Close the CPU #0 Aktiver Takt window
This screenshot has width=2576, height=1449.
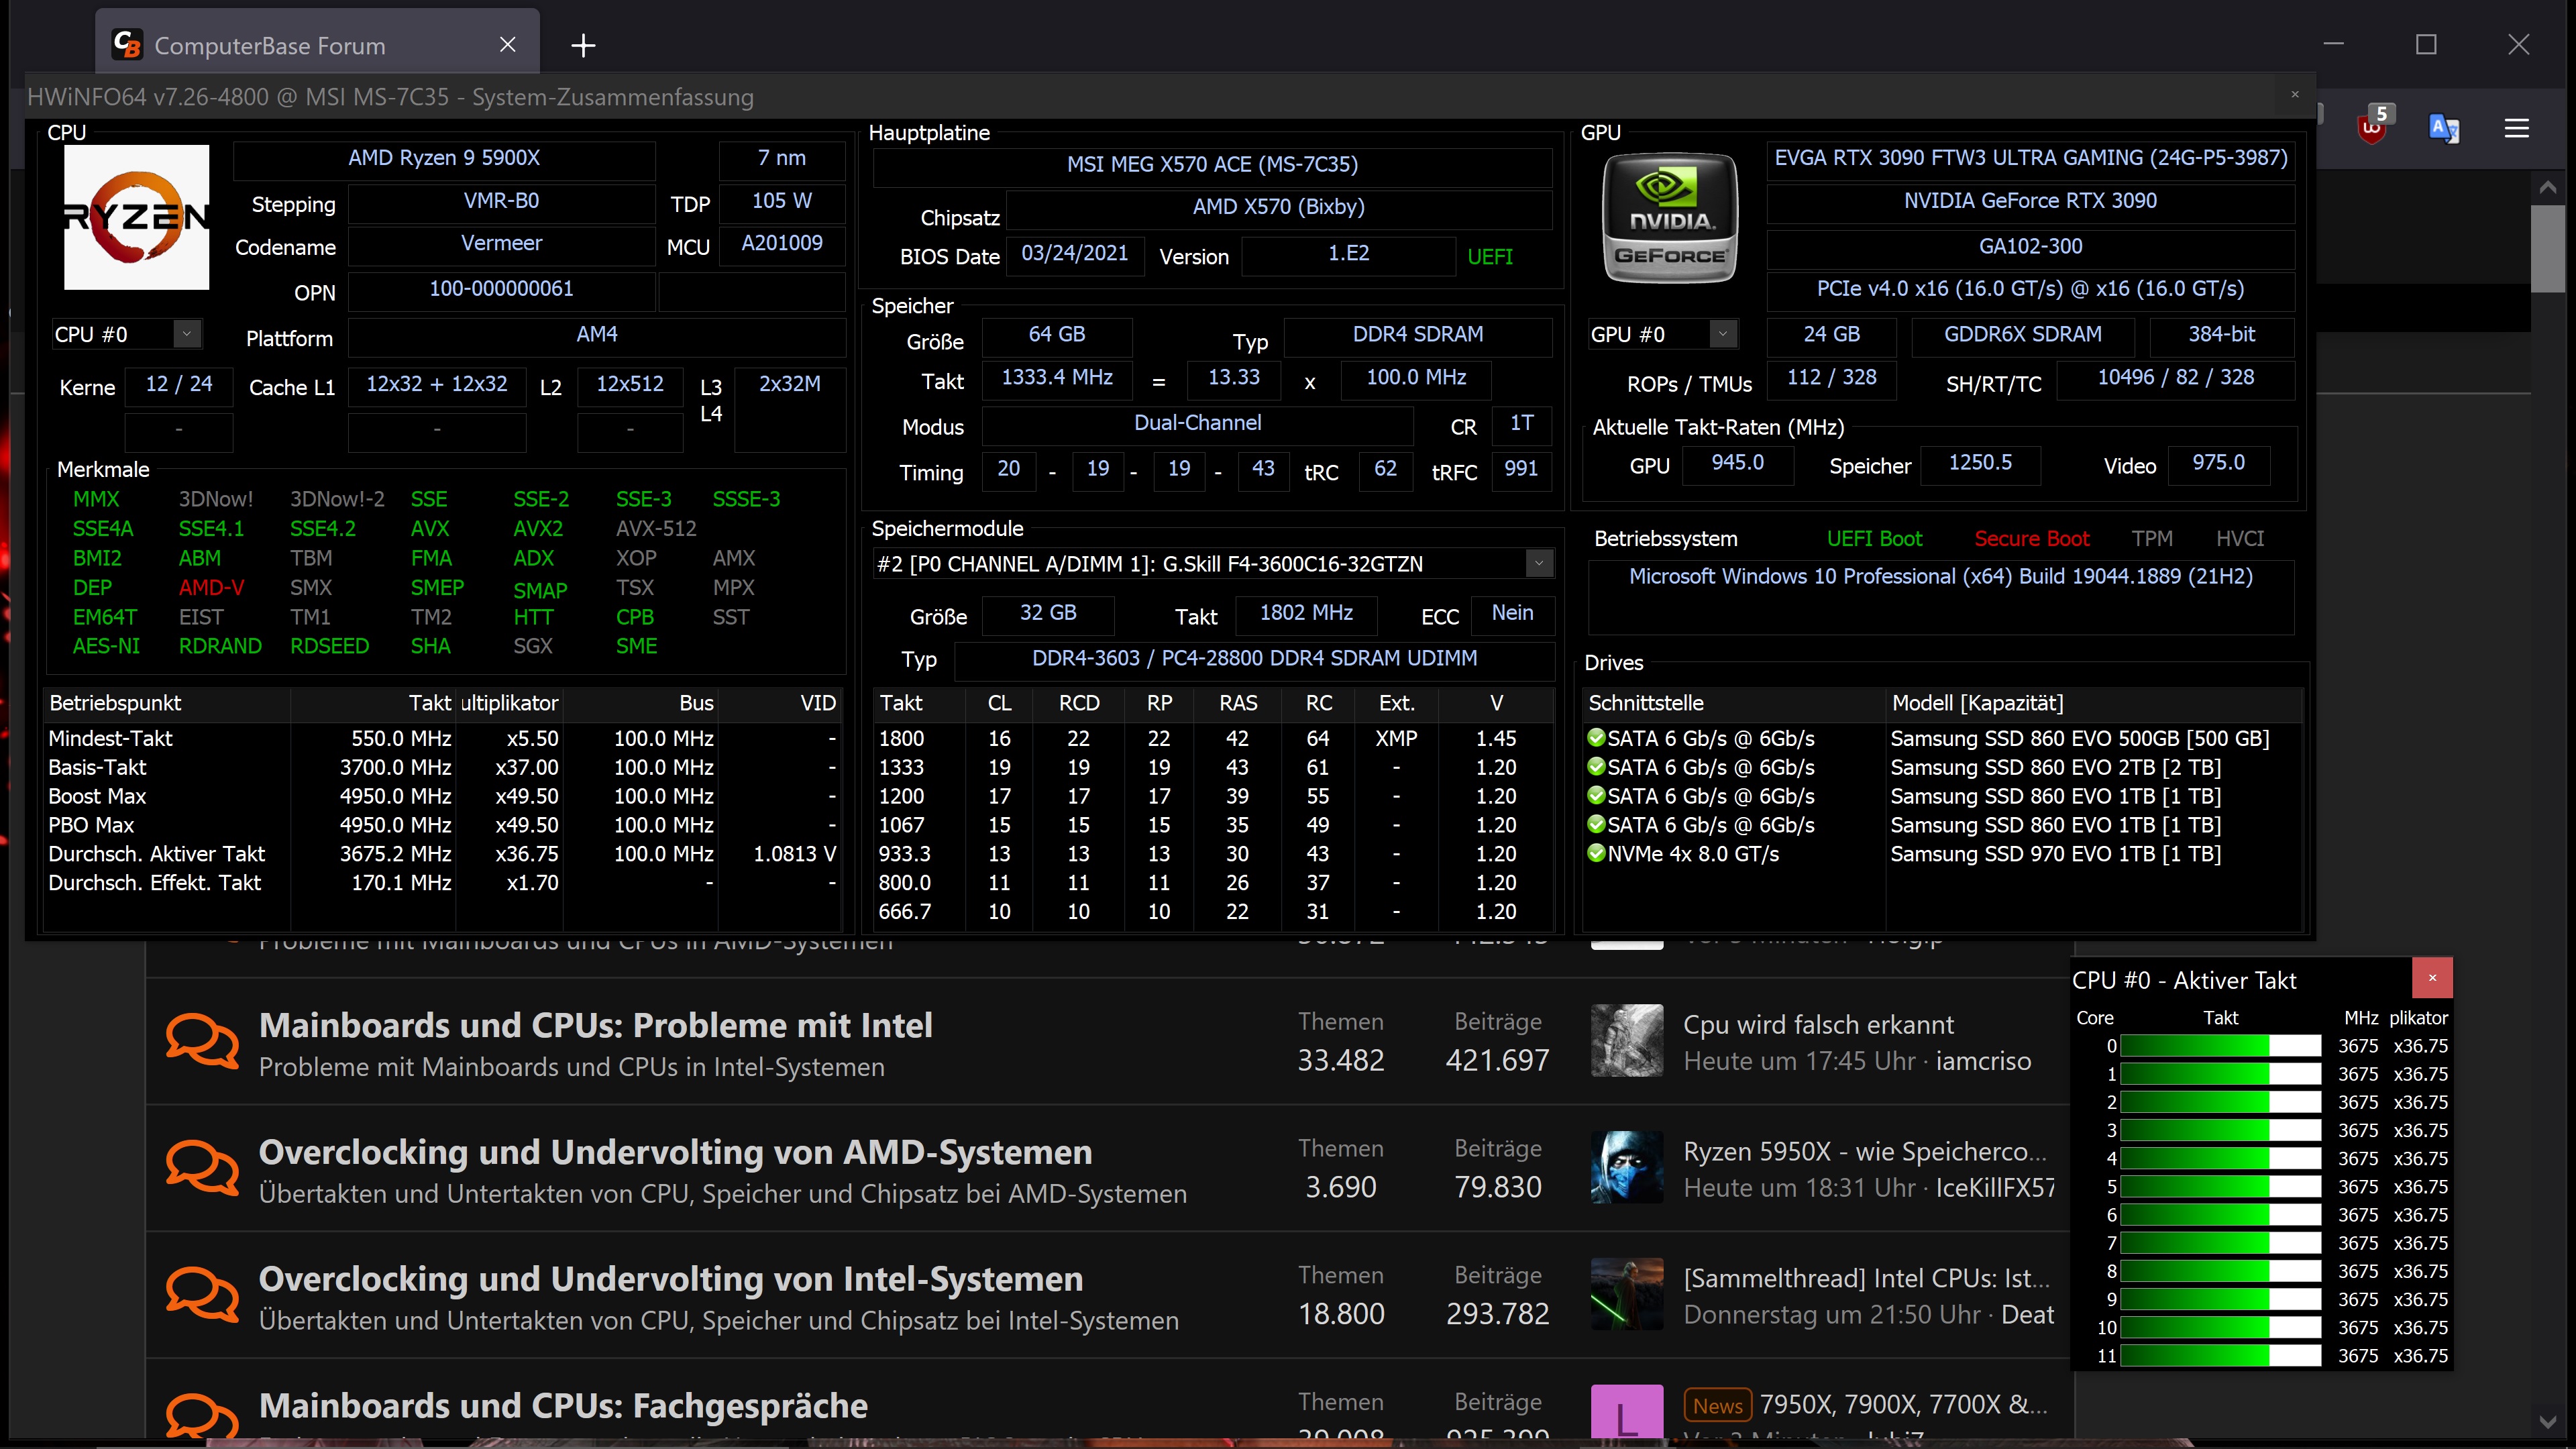[2432, 978]
